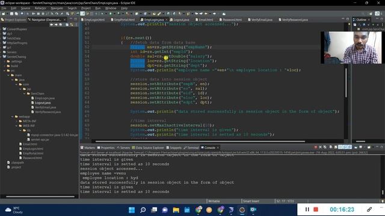Collapse the main folder in tree
Image resolution: width=385 pixels, height=216 pixels.
[8, 75]
